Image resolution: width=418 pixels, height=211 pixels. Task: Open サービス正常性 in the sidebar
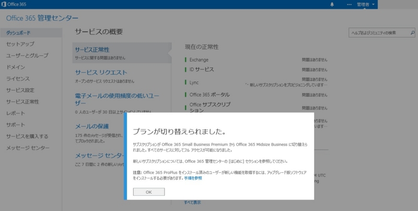[x=22, y=101]
